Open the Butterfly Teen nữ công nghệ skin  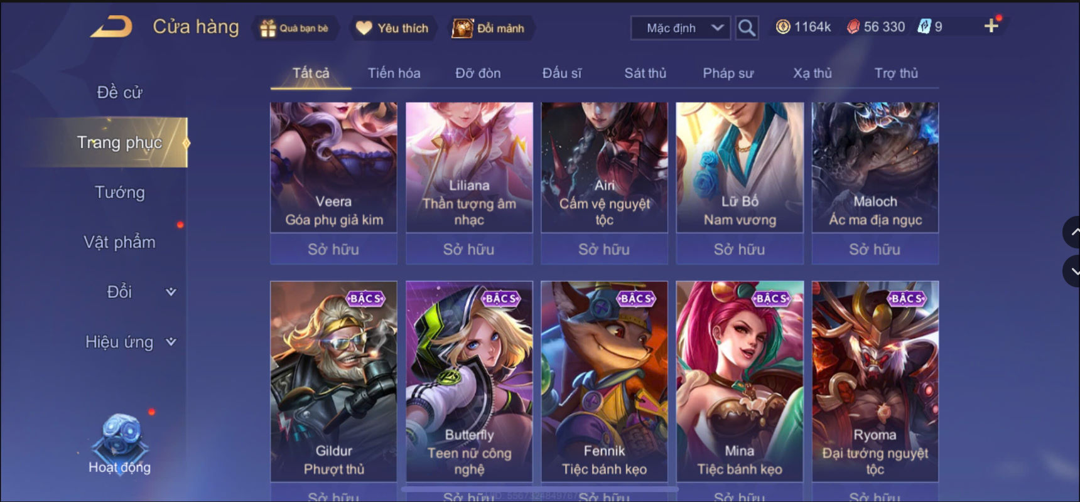tap(469, 382)
